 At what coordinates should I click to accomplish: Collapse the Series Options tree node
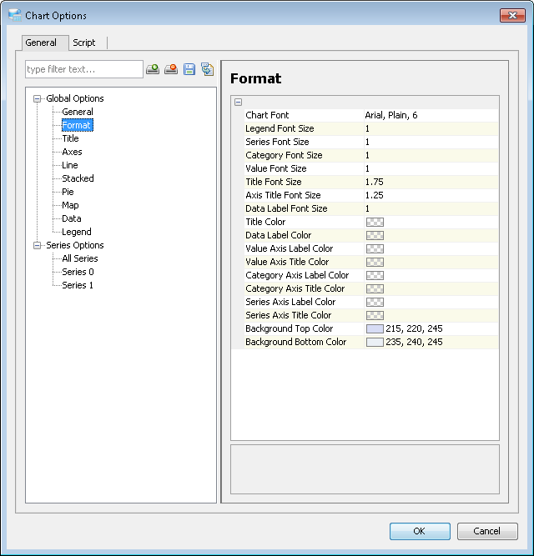tap(37, 245)
